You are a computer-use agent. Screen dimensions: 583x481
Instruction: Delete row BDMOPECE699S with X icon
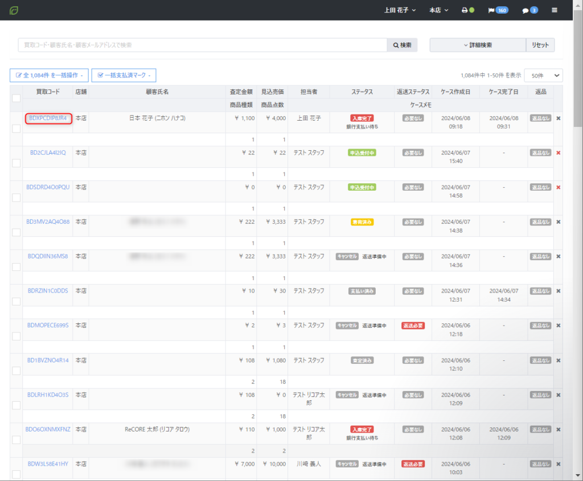[x=558, y=326]
